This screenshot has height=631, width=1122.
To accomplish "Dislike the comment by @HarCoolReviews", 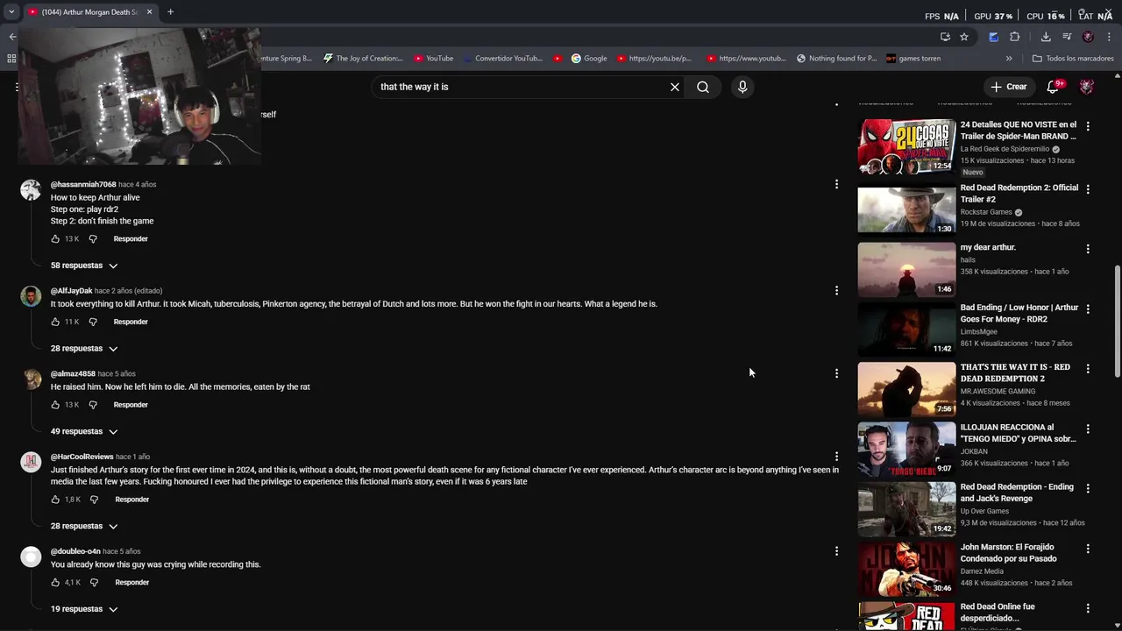I will click(94, 500).
